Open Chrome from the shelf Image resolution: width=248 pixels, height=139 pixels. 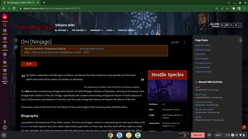click(x=110, y=135)
